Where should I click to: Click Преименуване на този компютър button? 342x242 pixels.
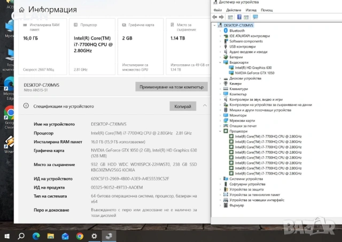pyautogui.click(x=172, y=87)
